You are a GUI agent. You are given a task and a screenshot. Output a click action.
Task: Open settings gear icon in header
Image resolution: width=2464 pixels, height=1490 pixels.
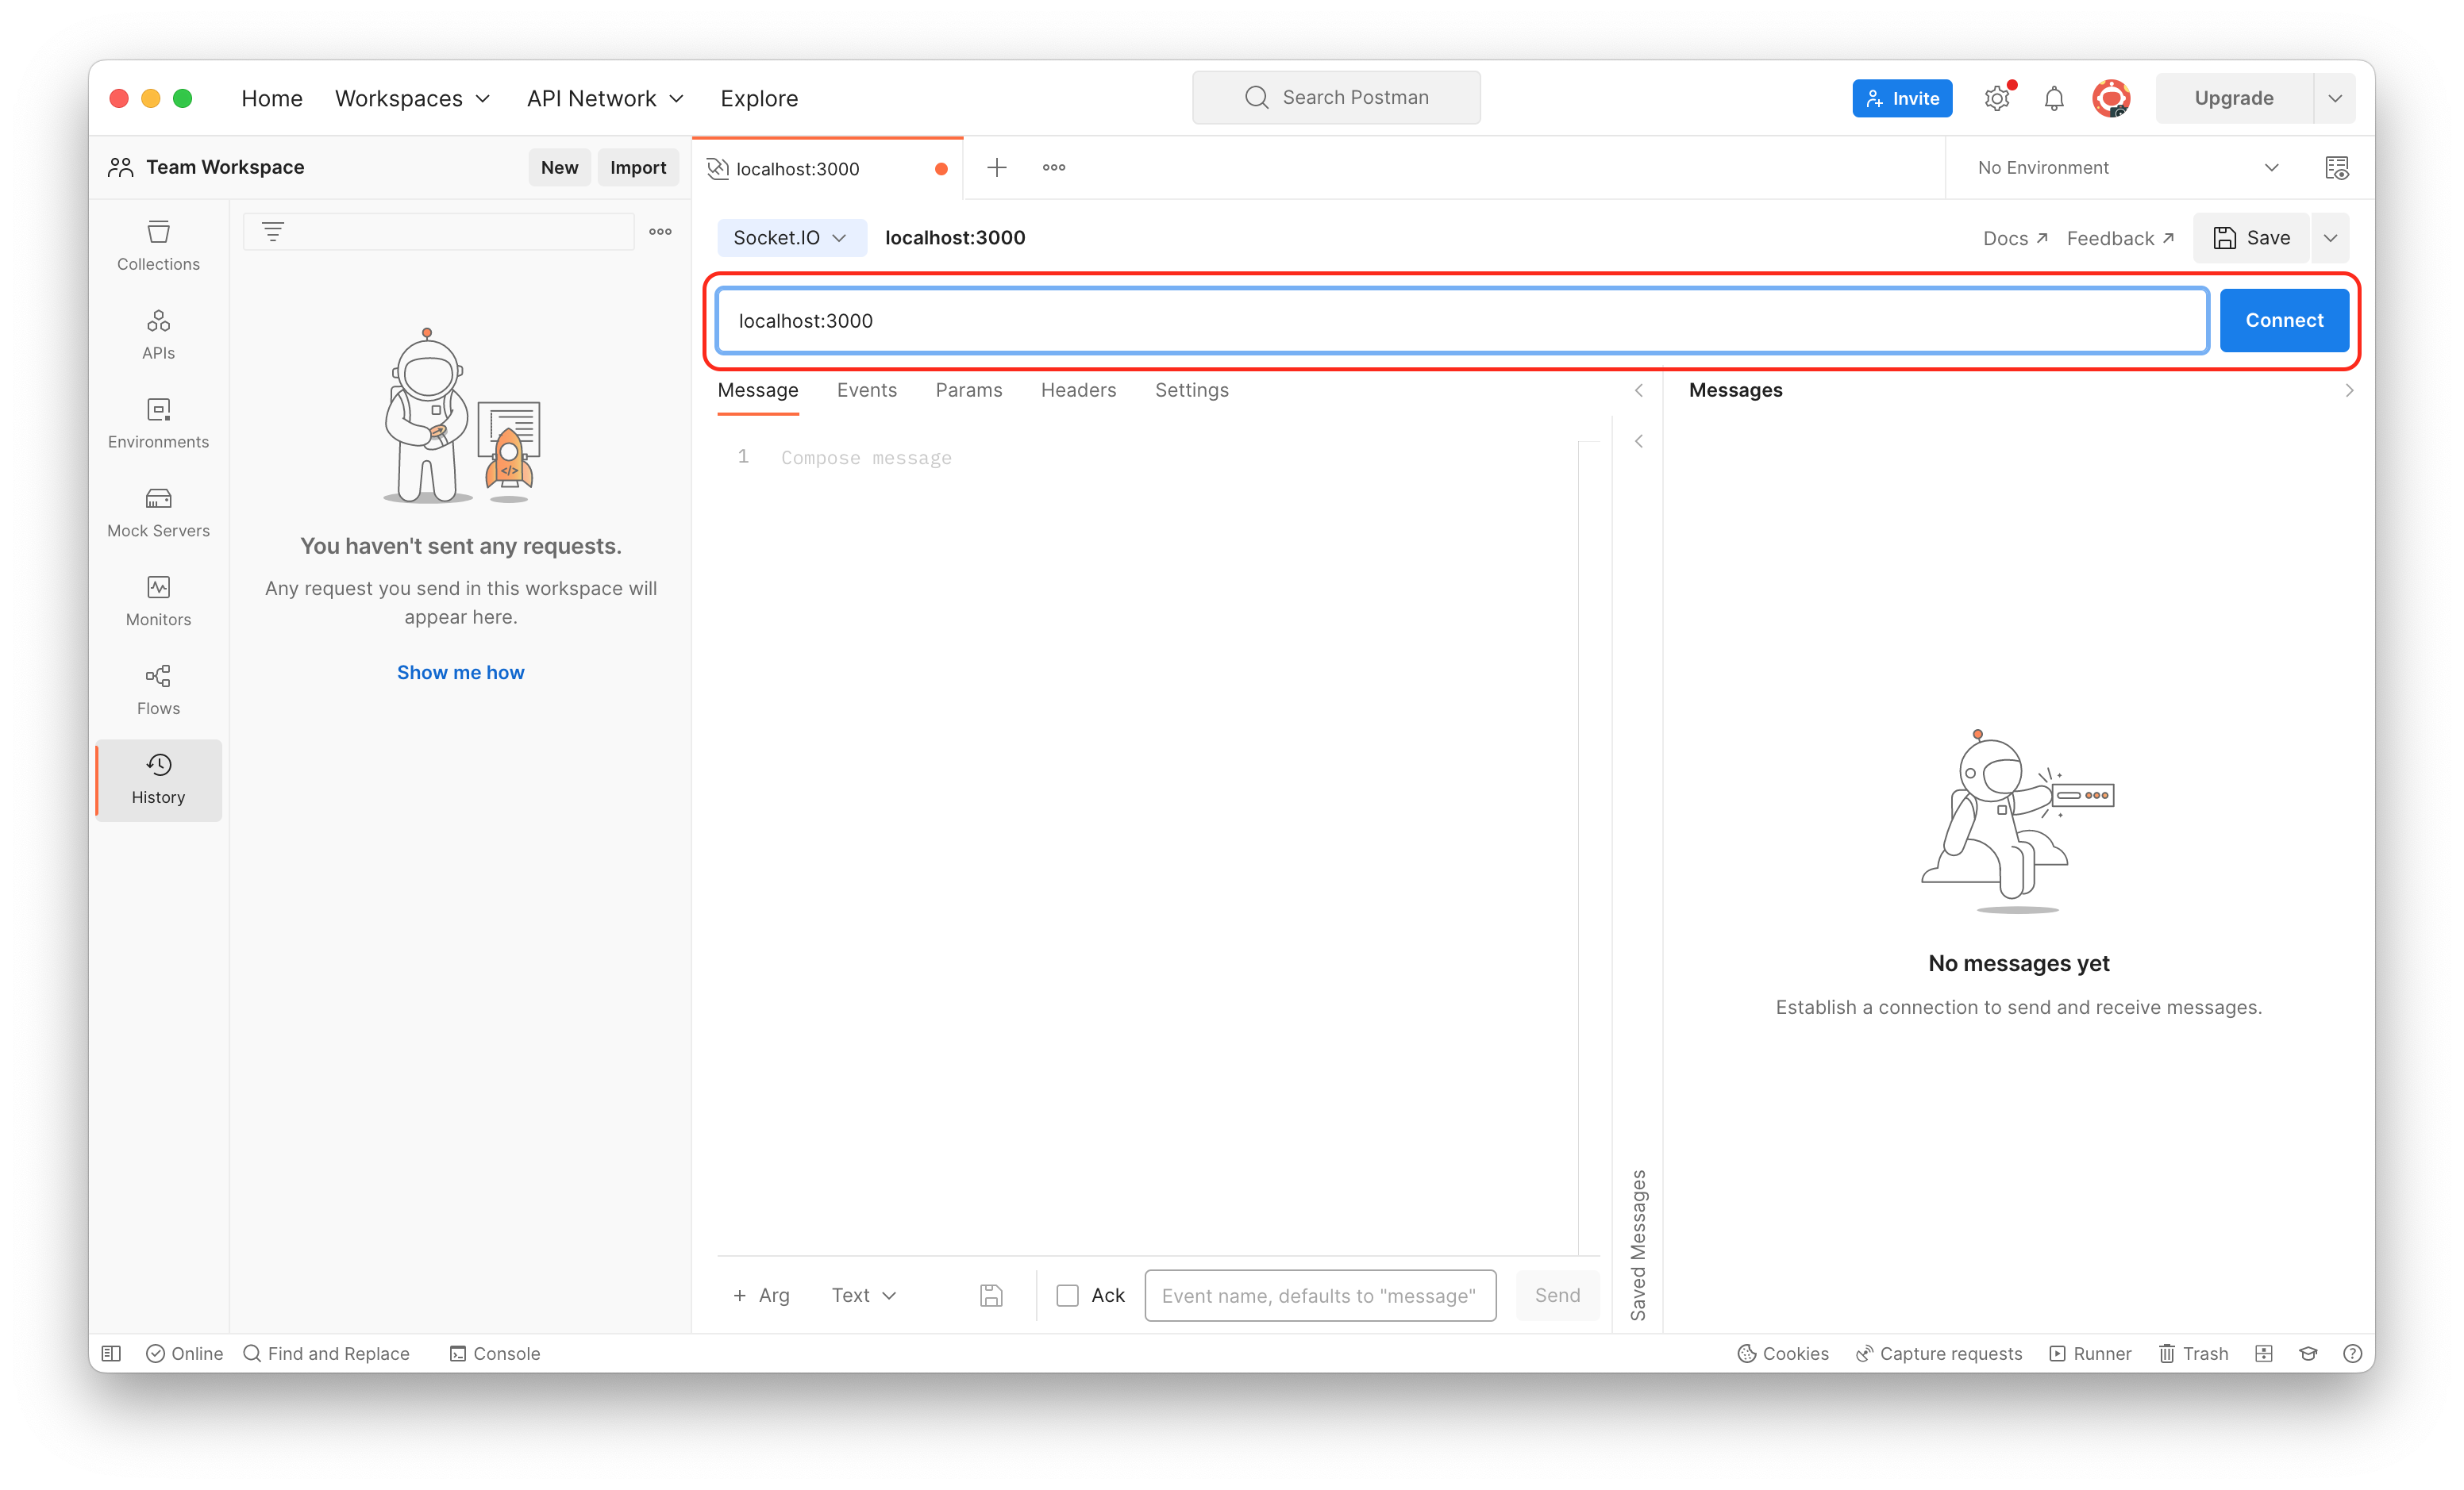pyautogui.click(x=1996, y=98)
